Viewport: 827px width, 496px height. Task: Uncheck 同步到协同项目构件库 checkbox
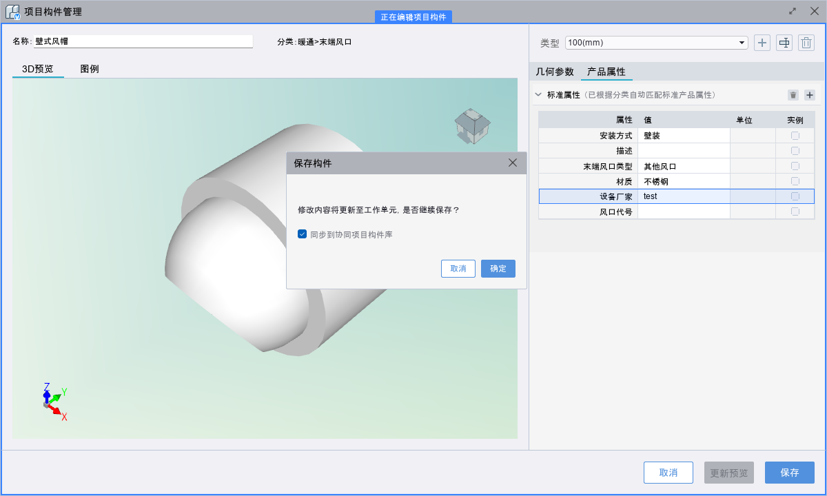(302, 234)
